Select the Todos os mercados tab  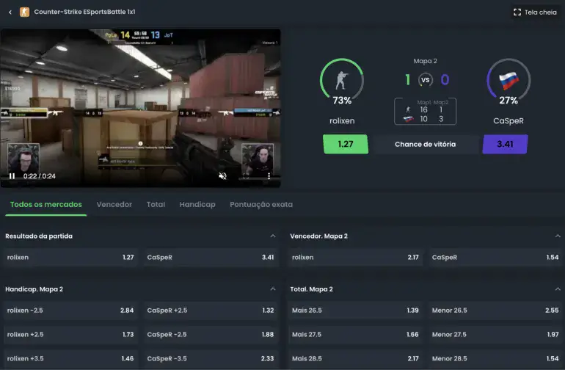[45, 205]
